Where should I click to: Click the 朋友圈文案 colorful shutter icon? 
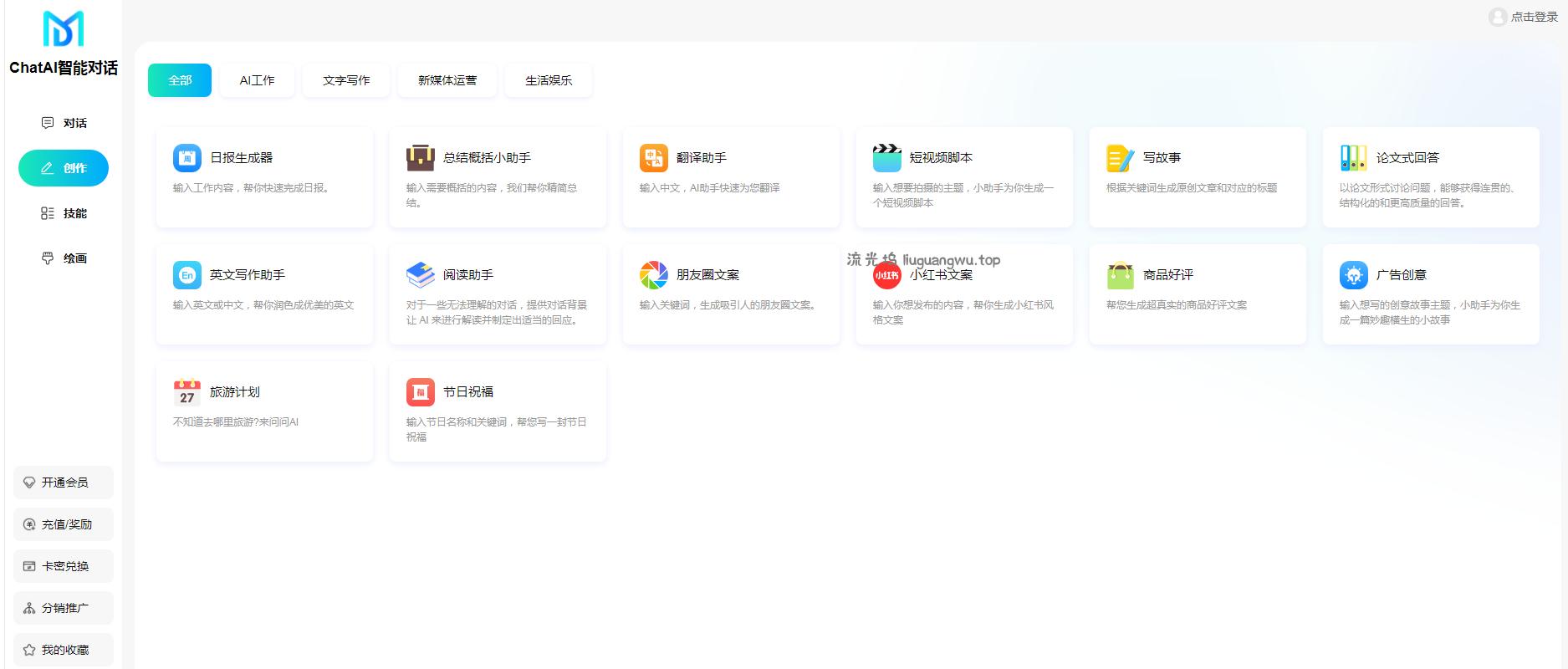(654, 274)
